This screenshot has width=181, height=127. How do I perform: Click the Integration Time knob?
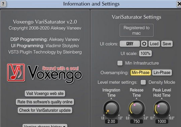tap(111, 109)
